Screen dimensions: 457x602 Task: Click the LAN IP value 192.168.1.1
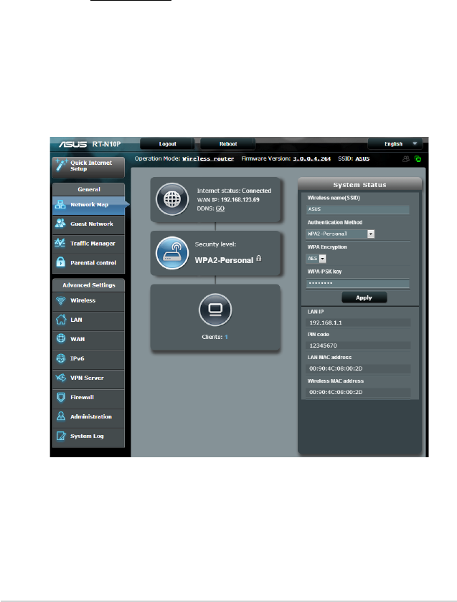point(326,322)
